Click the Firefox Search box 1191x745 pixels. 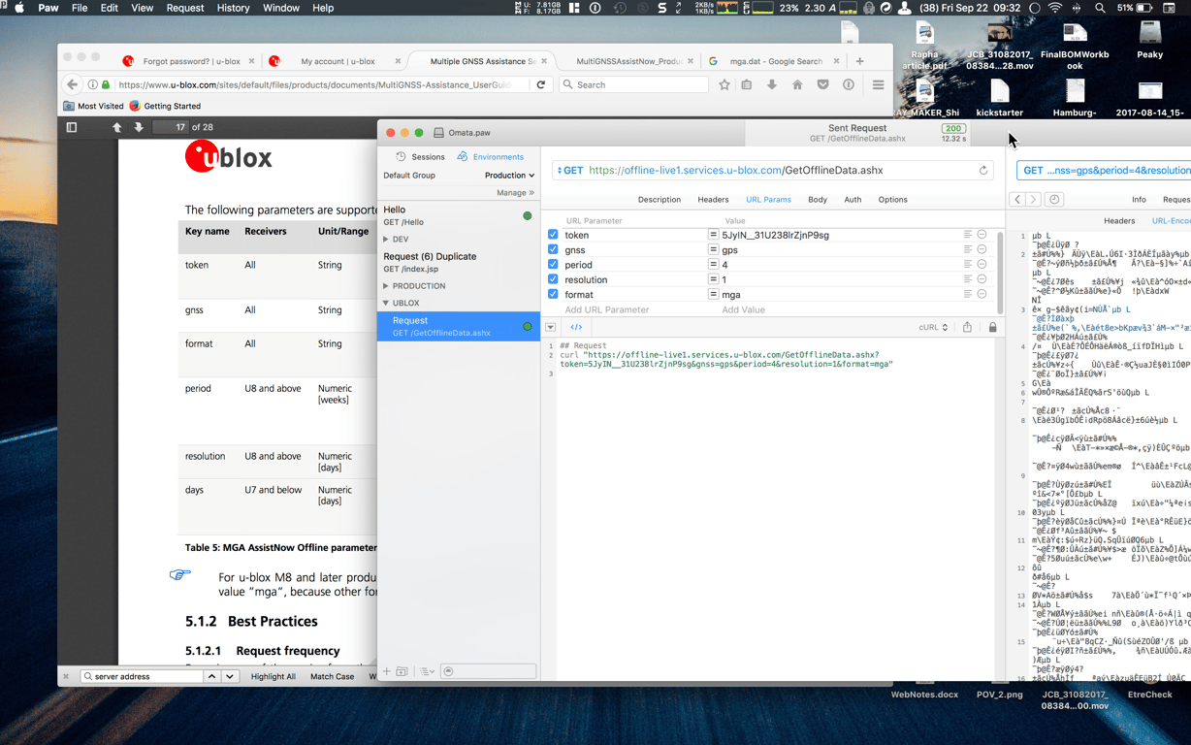(634, 84)
